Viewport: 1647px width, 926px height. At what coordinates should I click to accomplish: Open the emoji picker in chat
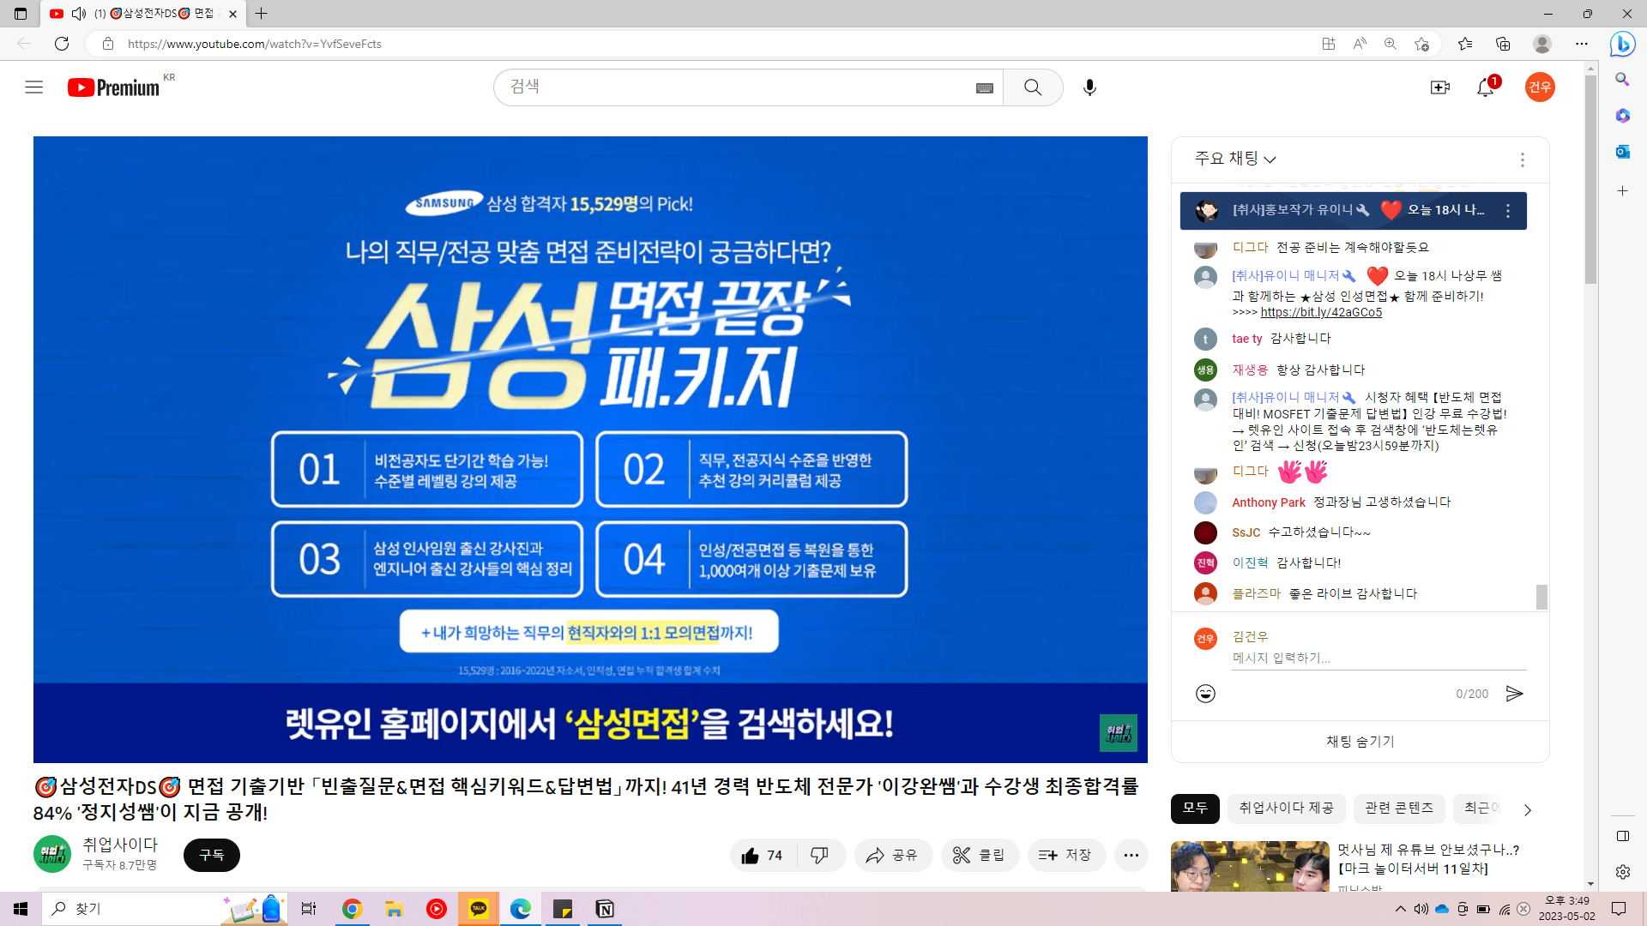[1205, 694]
